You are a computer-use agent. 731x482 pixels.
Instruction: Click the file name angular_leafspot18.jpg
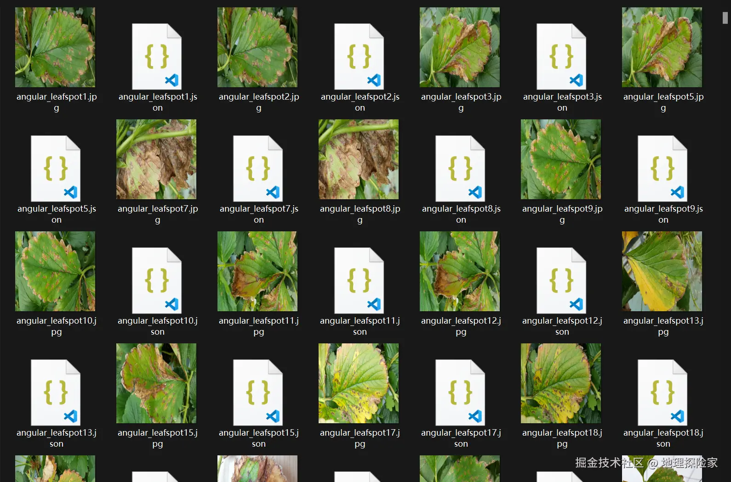(562, 438)
